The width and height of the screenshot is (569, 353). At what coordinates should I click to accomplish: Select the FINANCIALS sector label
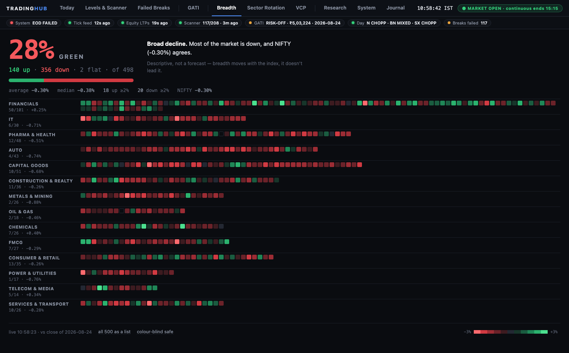tap(23, 104)
